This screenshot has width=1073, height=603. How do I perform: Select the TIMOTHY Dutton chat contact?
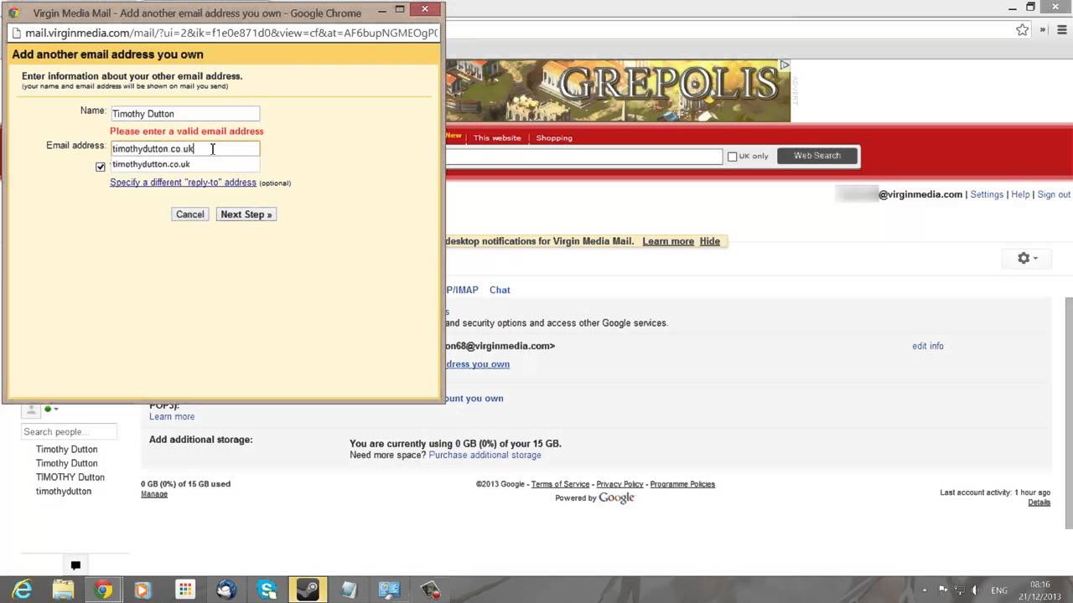pyautogui.click(x=70, y=477)
